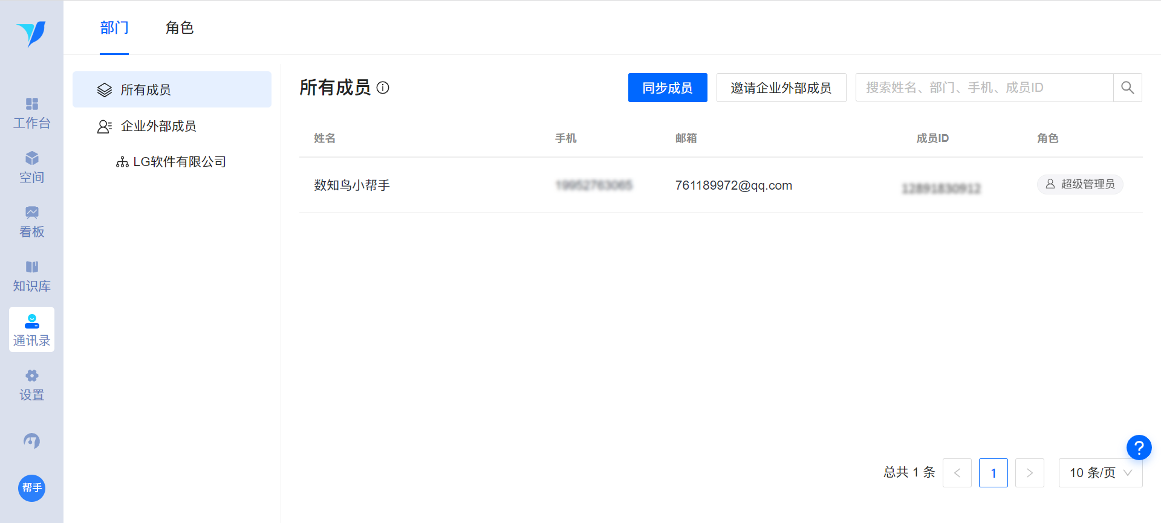Select 所有成员 in the left list
Viewport: 1161px width, 523px height.
pyautogui.click(x=172, y=89)
